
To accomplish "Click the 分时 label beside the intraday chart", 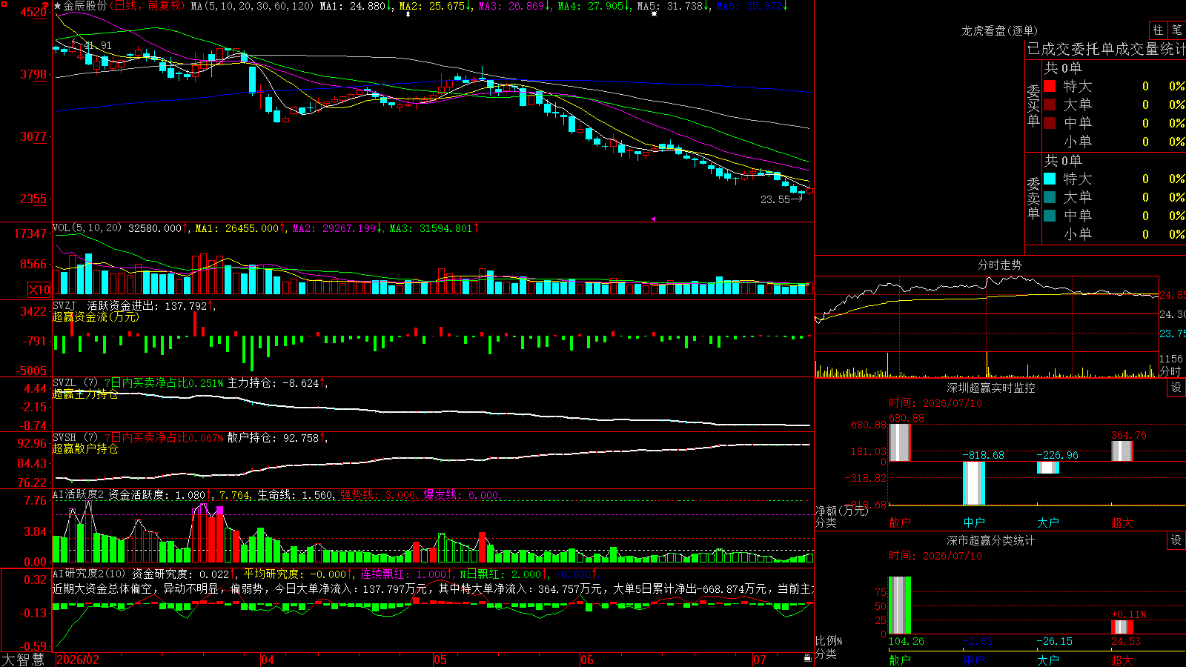I will coord(1170,371).
